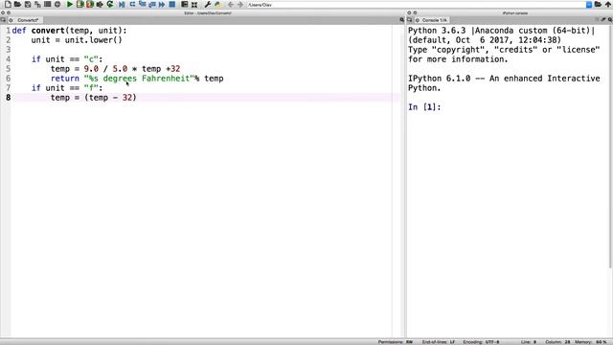Save the current file
The width and height of the screenshot is (613, 345).
pos(28,4)
